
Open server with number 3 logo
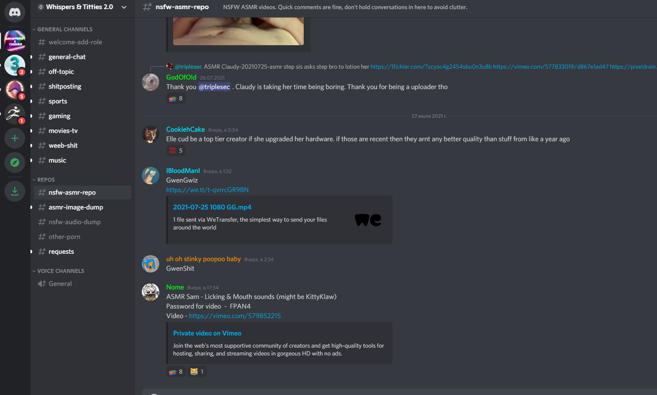[x=15, y=65]
